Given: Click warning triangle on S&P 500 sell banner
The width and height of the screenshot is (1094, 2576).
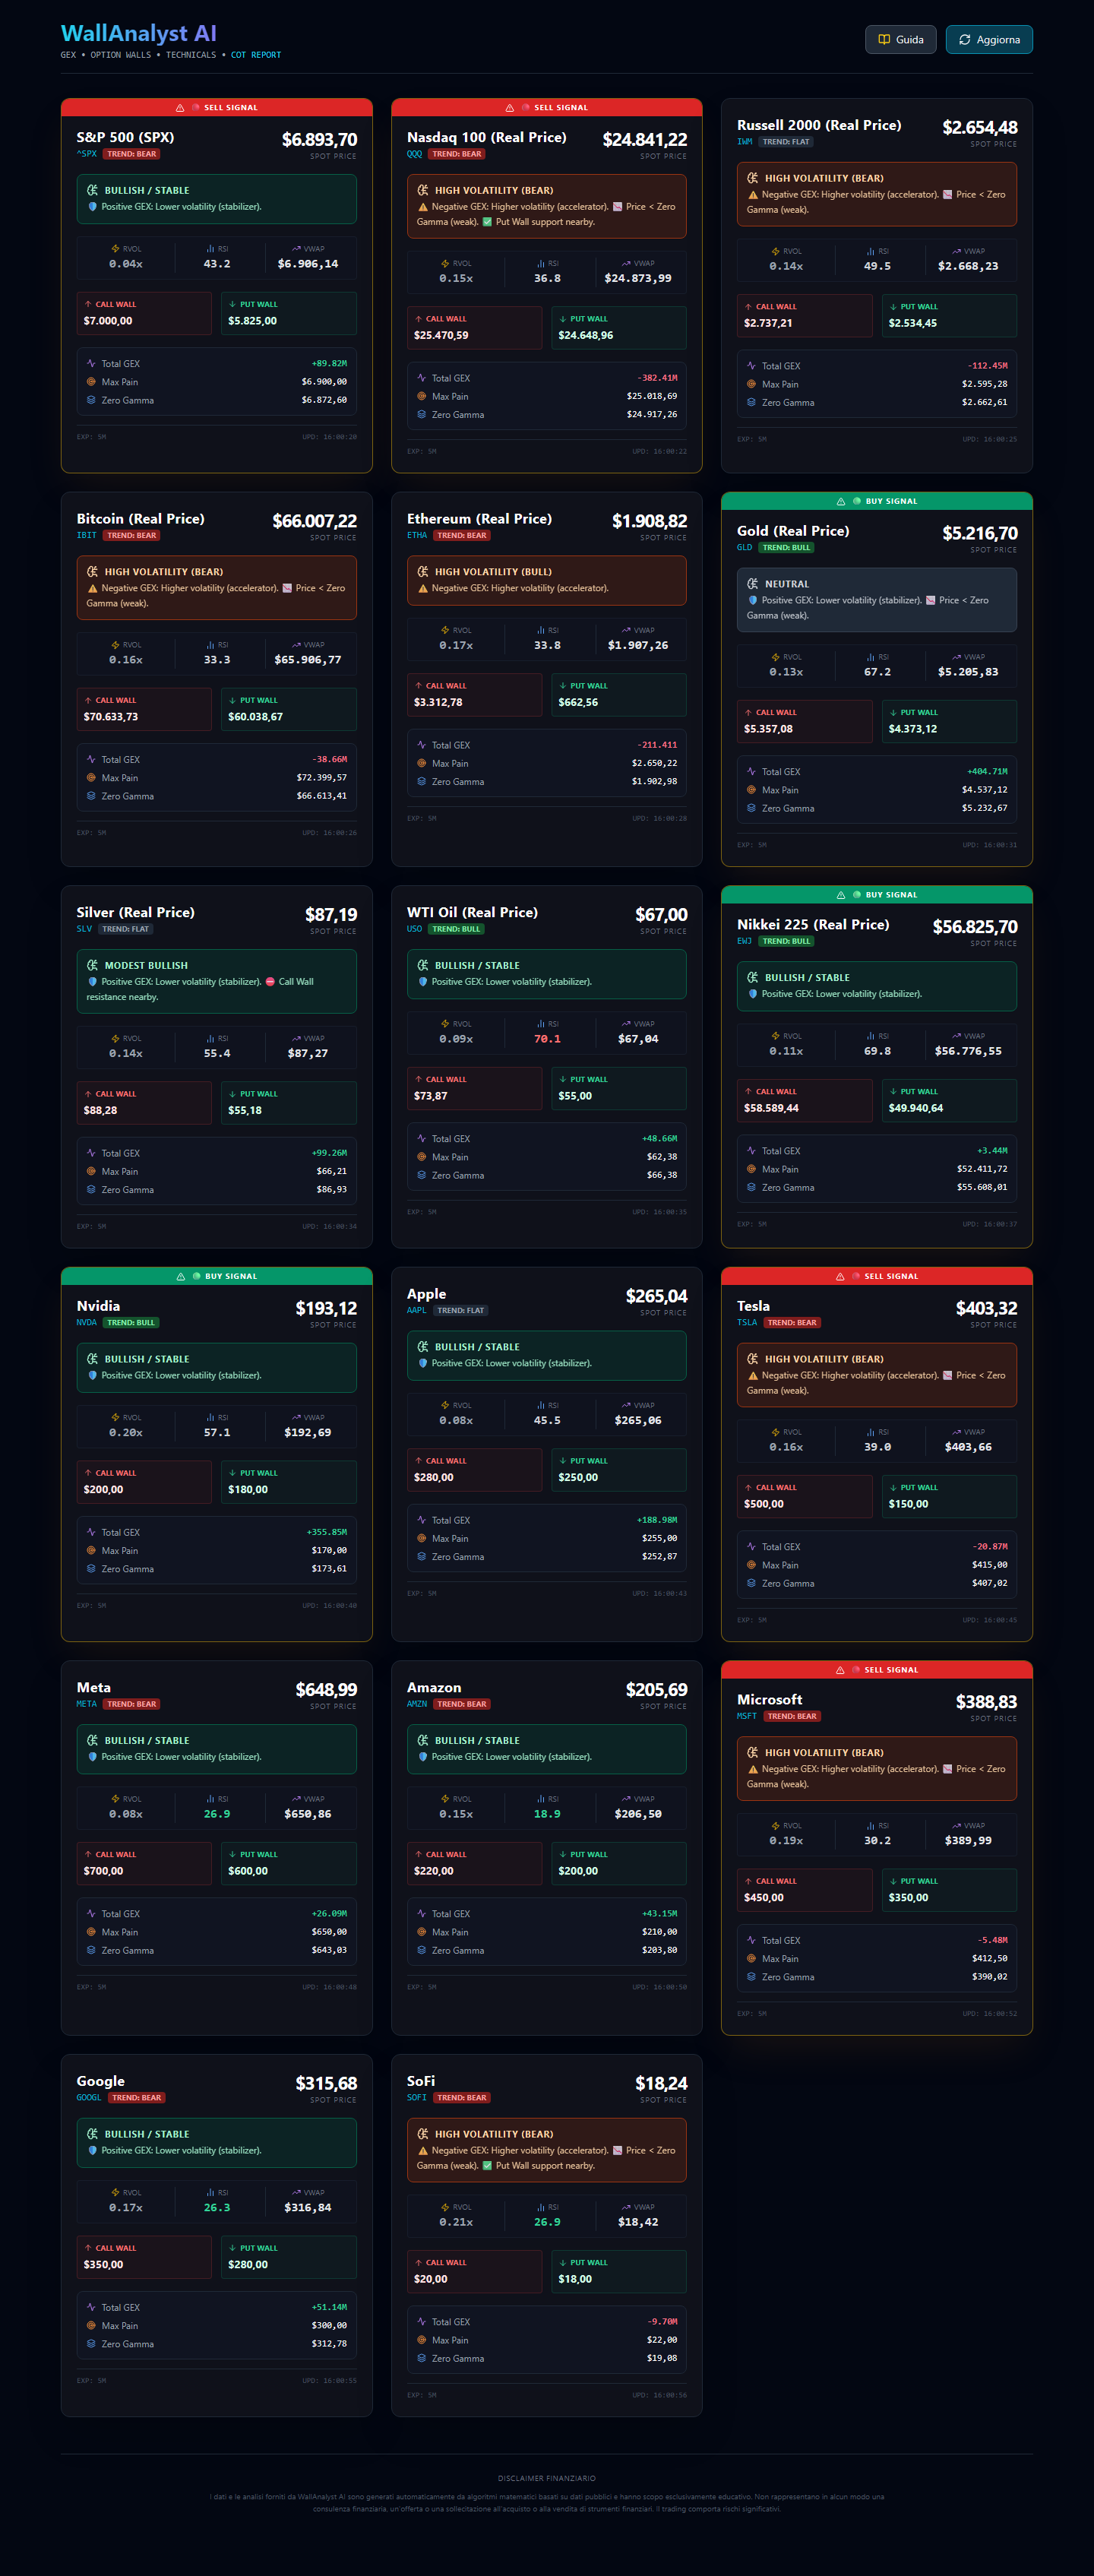Looking at the screenshot, I should 180,108.
